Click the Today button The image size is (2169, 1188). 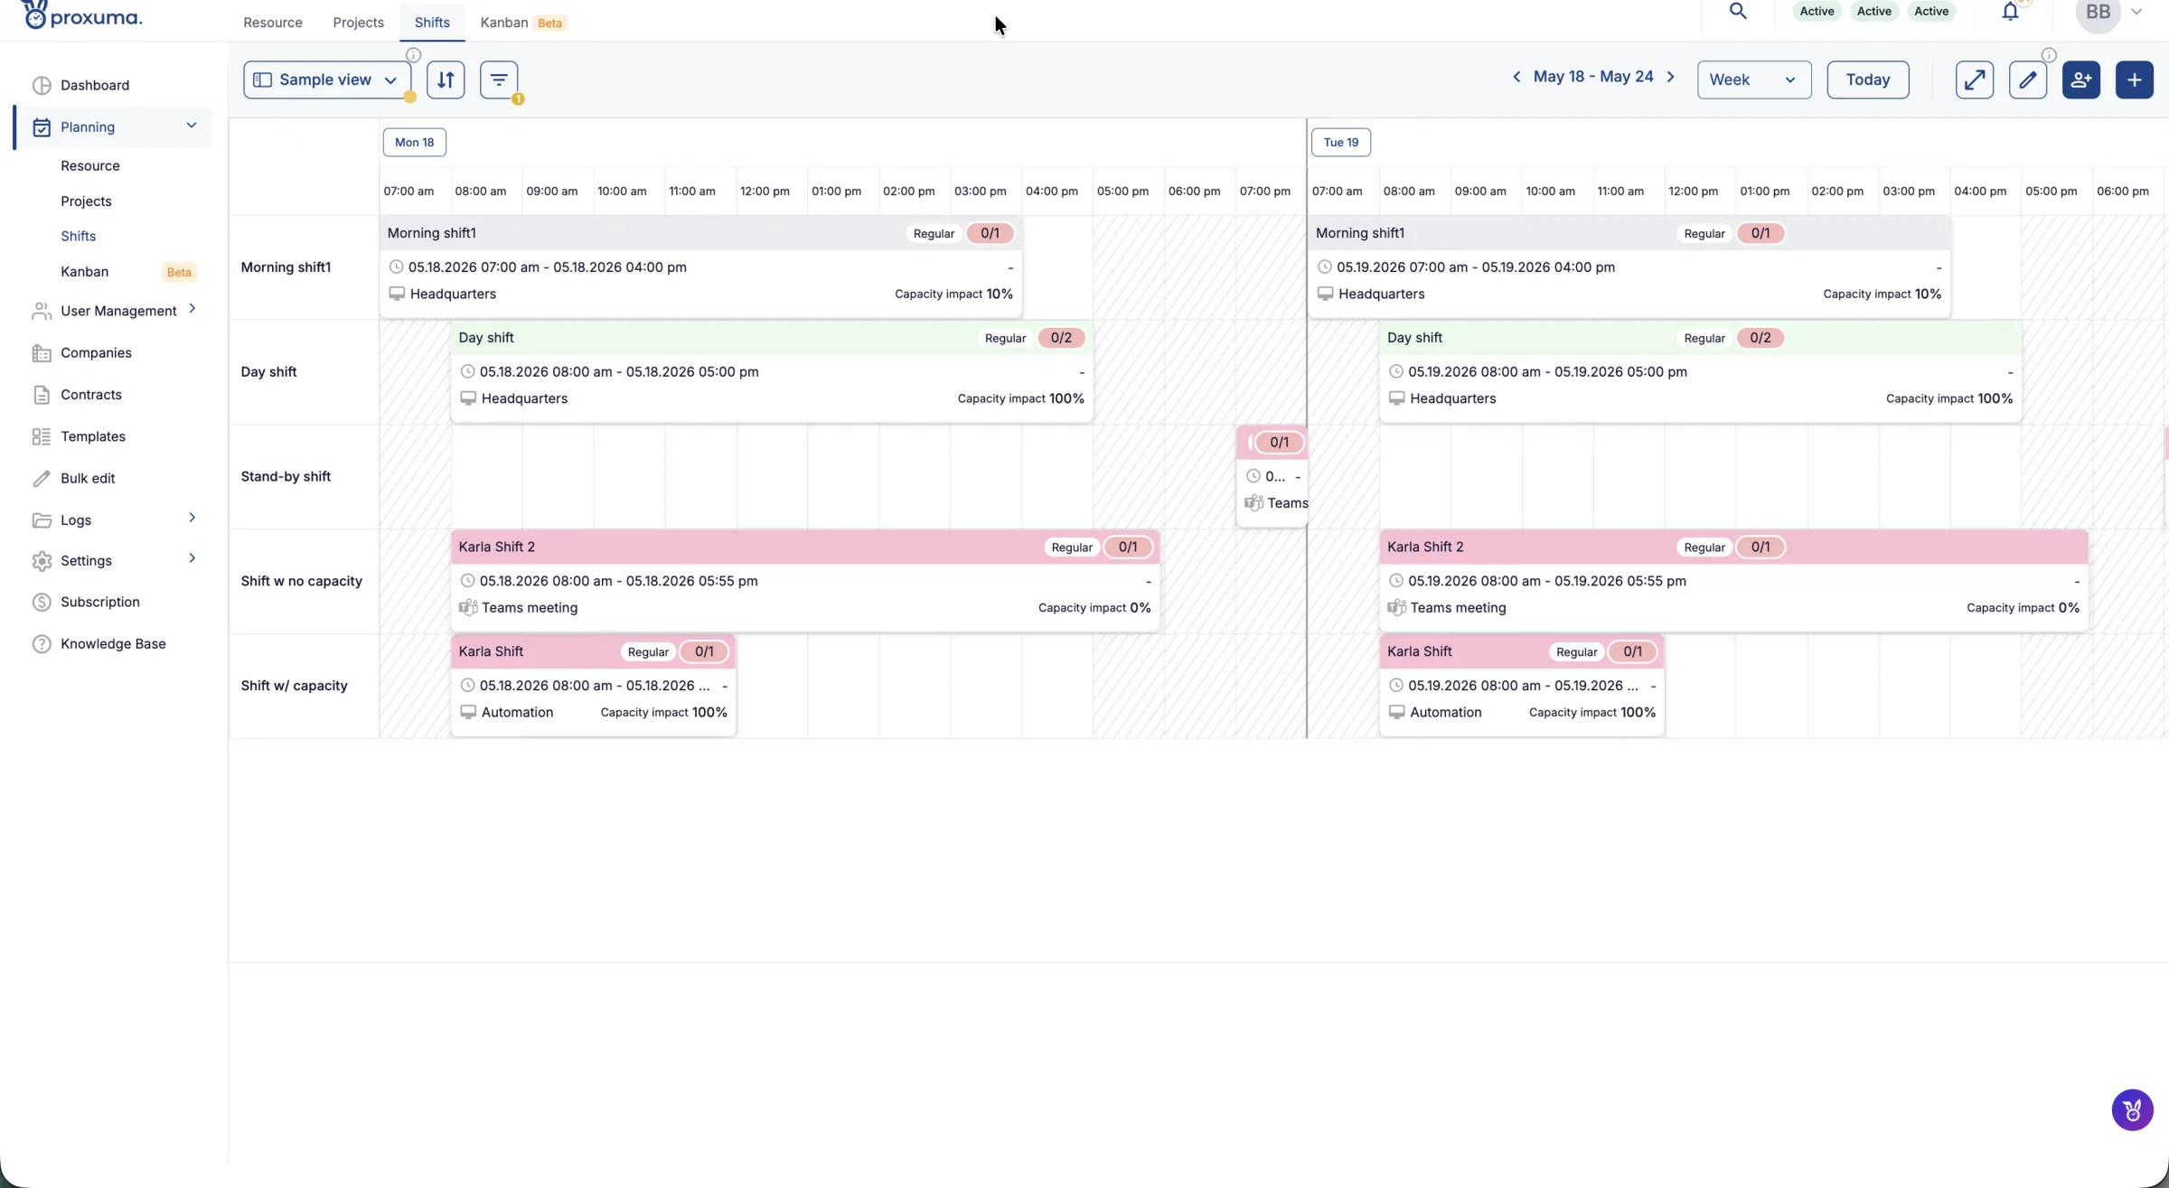tap(1868, 80)
